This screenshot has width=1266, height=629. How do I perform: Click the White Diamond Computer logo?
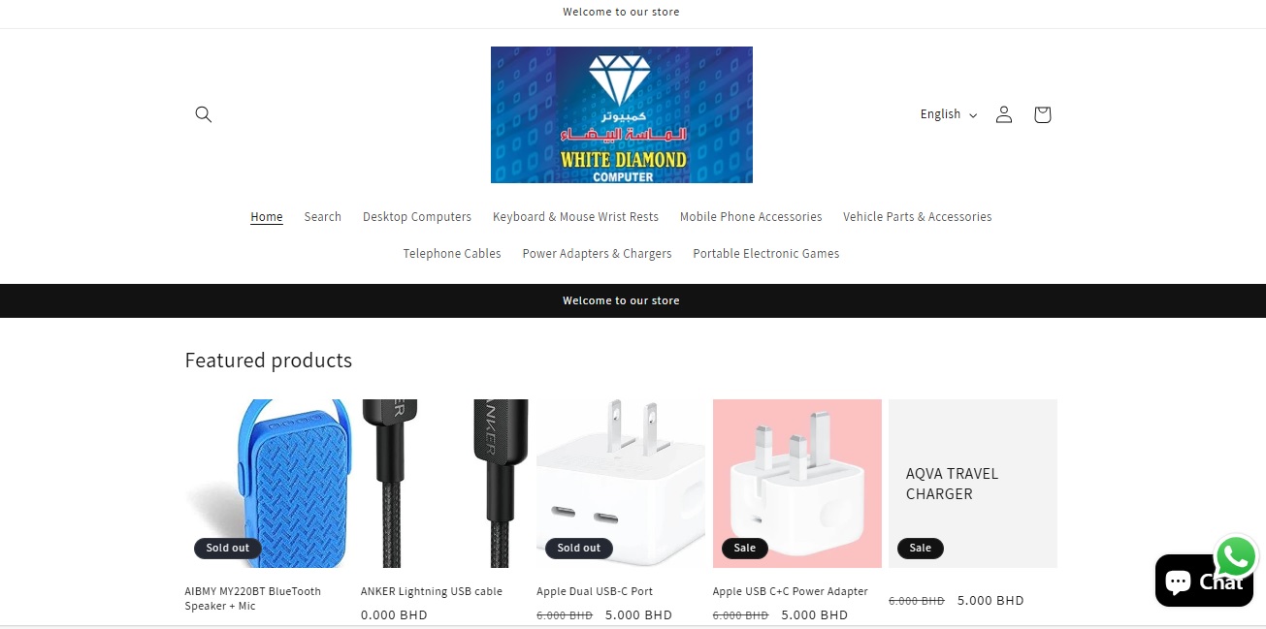[622, 114]
